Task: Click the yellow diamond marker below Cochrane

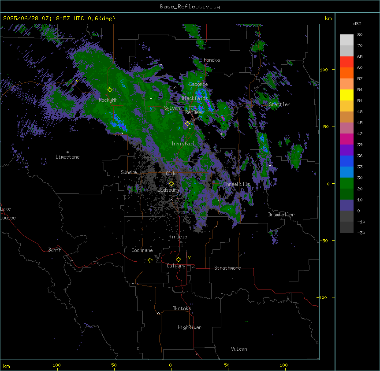Action: pyautogui.click(x=150, y=260)
